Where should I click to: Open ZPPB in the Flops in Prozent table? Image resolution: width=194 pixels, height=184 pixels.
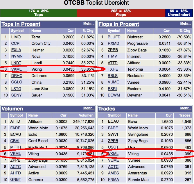point(113,50)
